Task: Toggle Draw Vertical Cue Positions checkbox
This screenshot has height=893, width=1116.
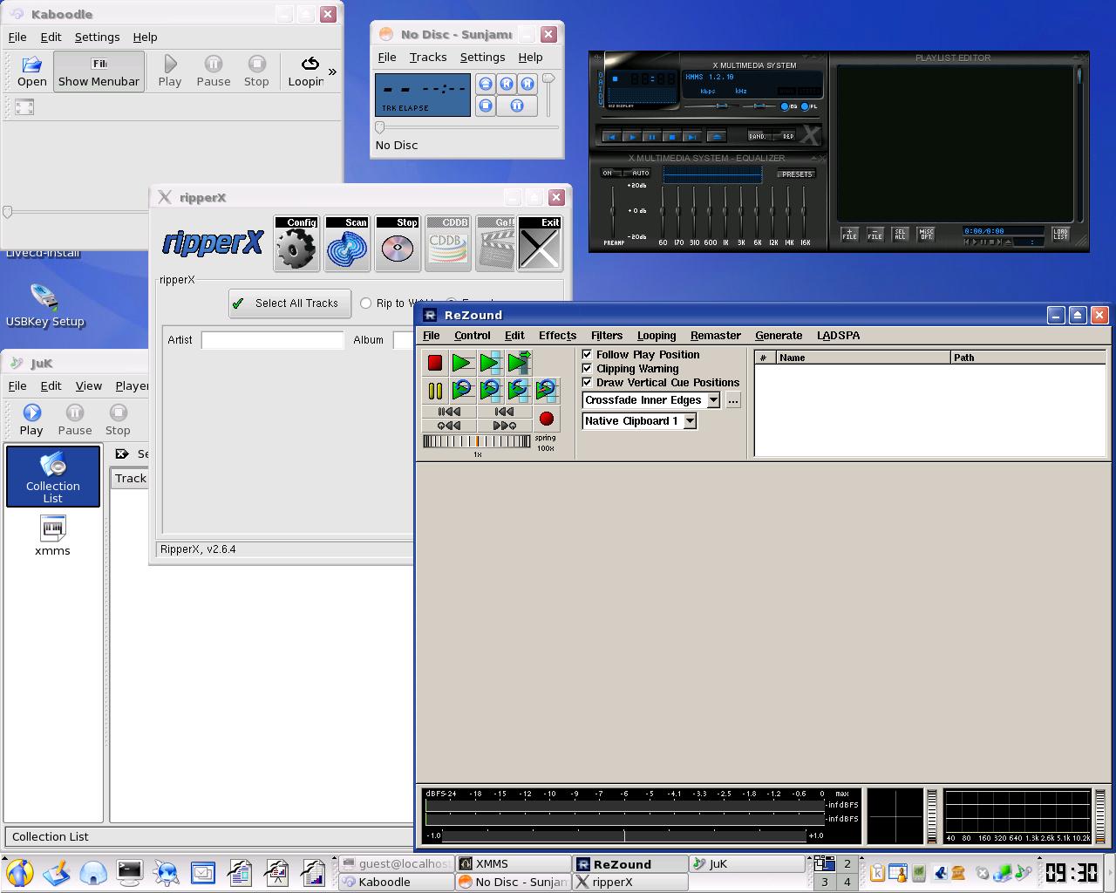Action: pyautogui.click(x=588, y=382)
